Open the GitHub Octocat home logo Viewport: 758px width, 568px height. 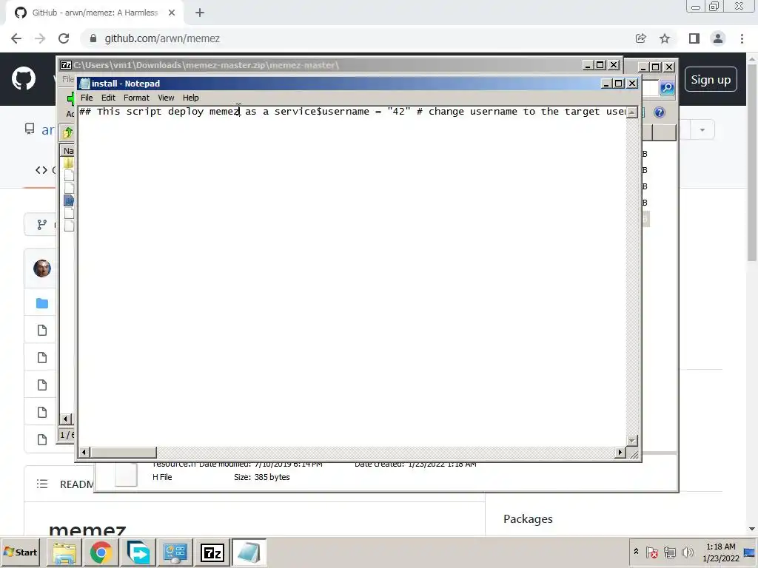pos(24,79)
